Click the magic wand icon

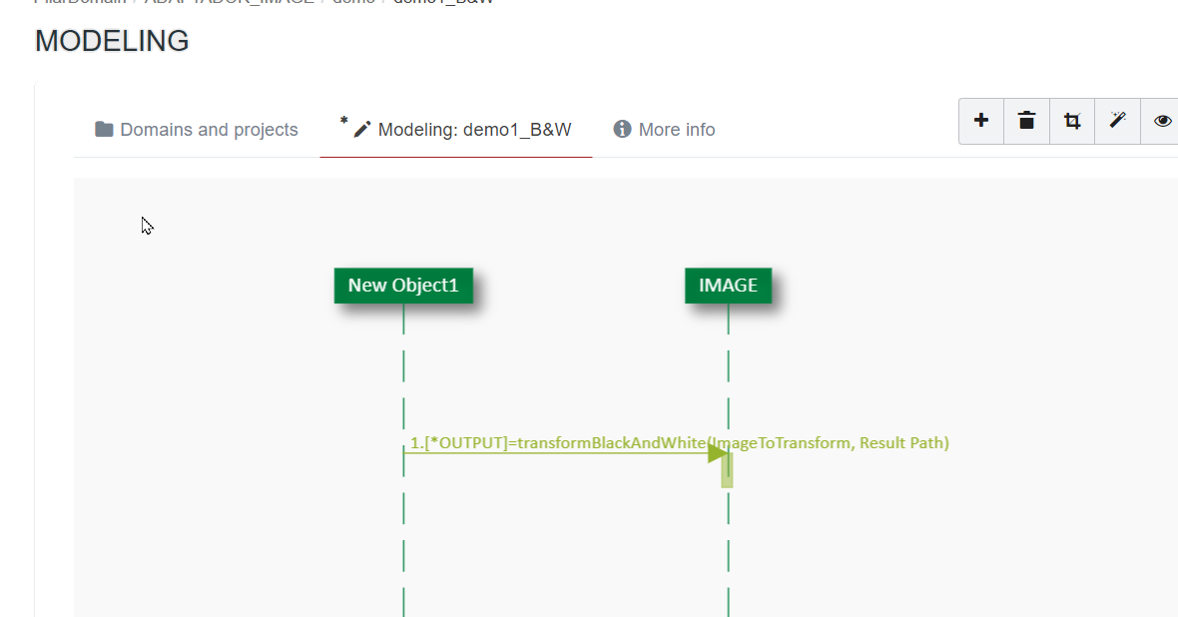1117,121
